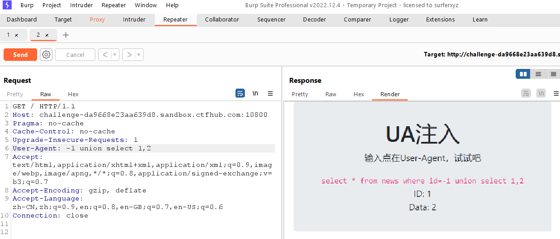560x239 pixels.
Task: Close Repeater tab 1
Action: pyautogui.click(x=17, y=35)
